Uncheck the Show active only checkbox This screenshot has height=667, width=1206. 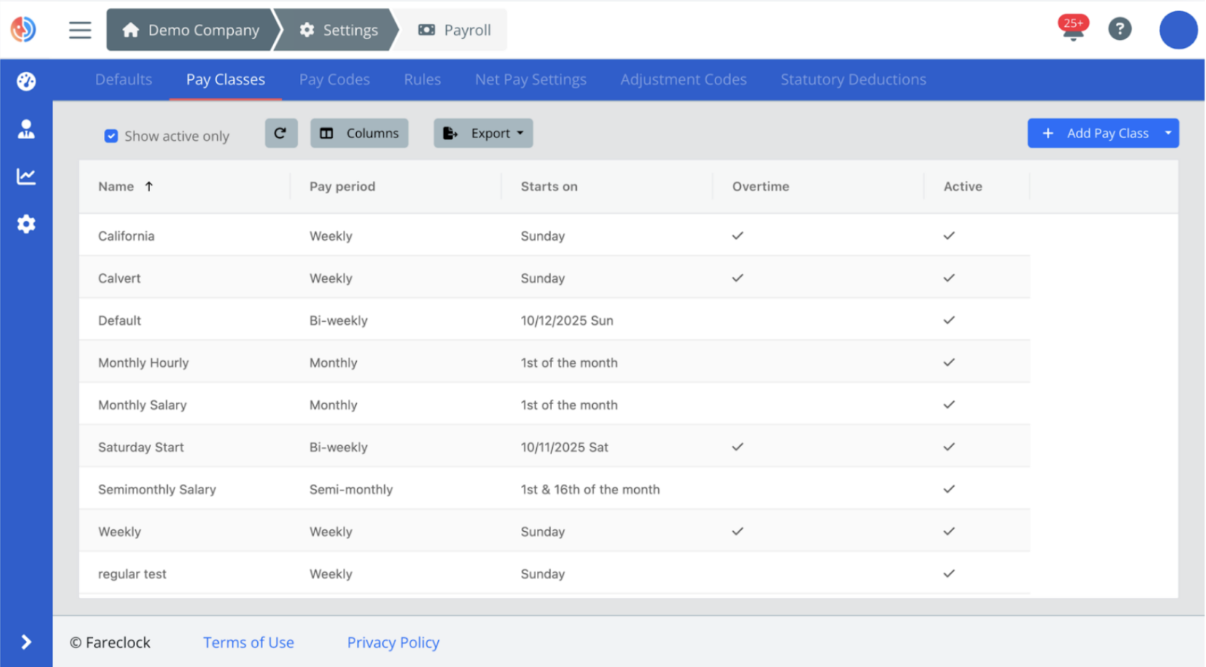110,135
